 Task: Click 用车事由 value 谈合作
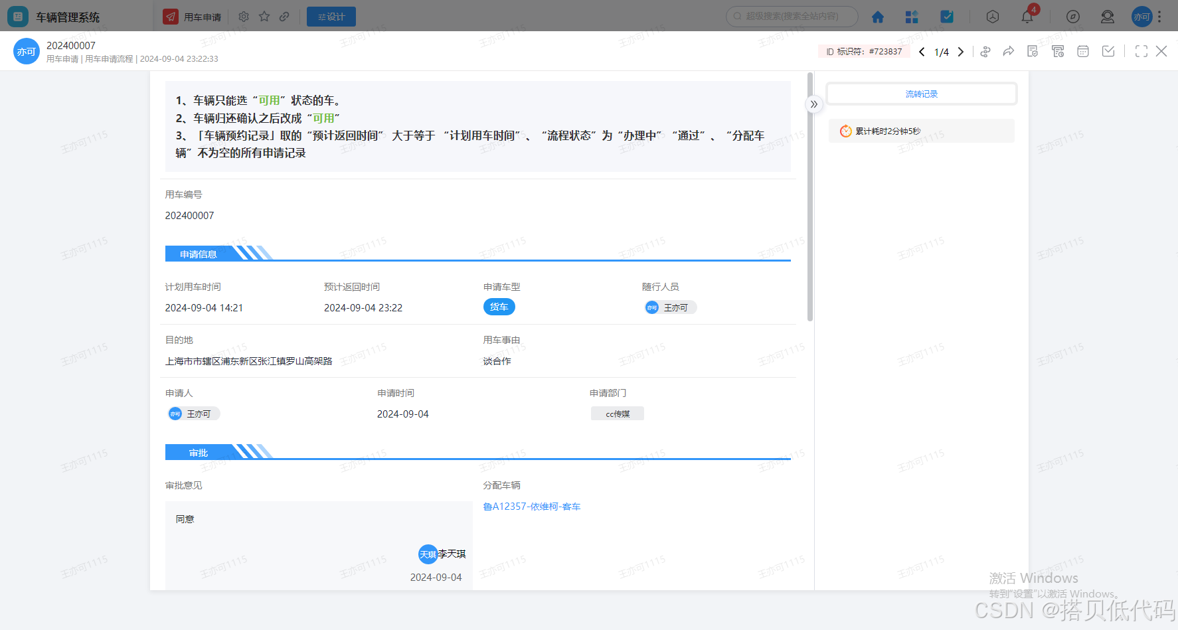click(497, 361)
